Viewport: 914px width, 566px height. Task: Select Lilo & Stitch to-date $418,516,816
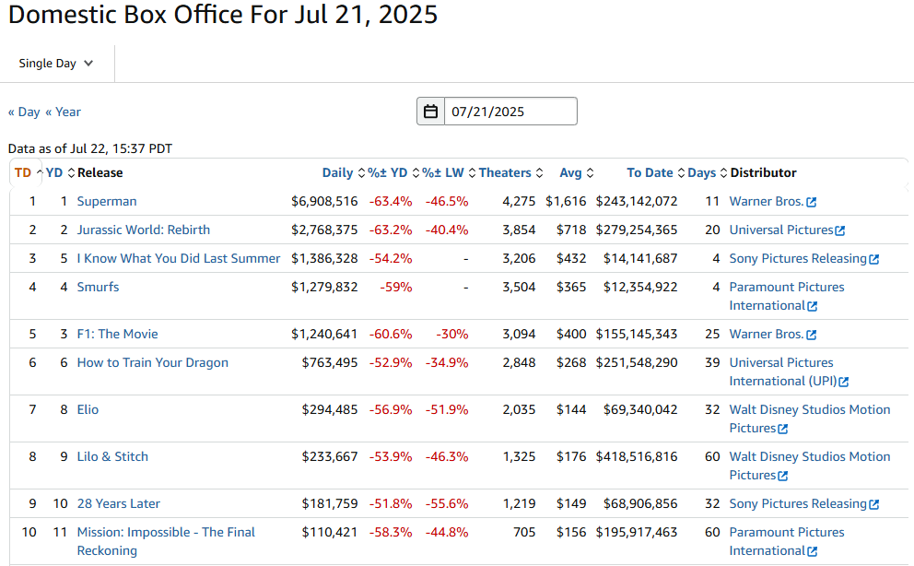(x=637, y=457)
